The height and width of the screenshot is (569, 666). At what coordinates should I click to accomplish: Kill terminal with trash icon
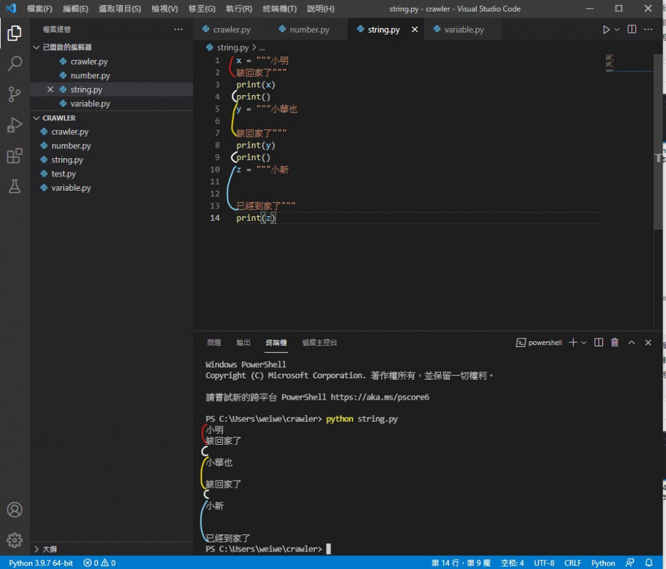[615, 342]
